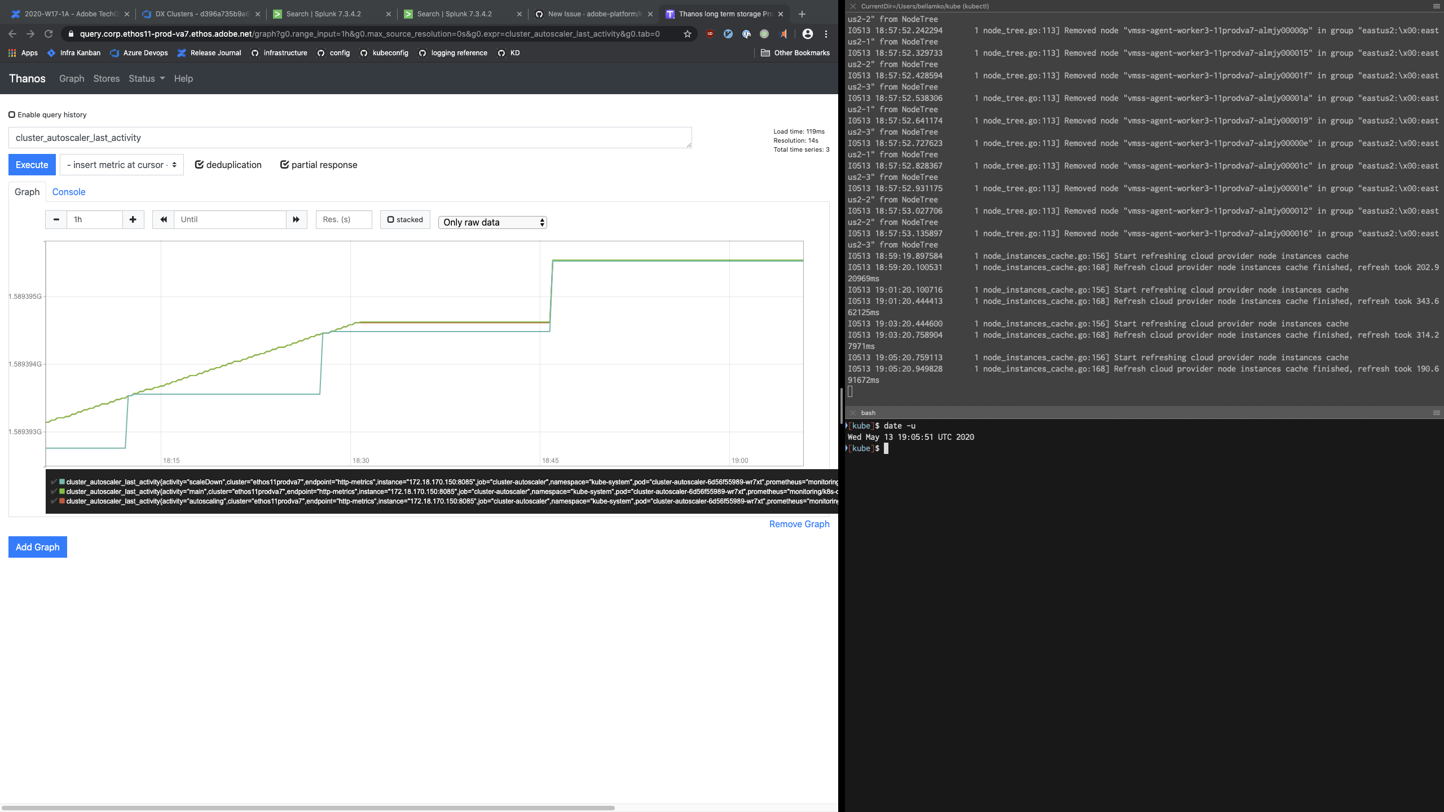Click the rewind end-time double-arrow button

(x=163, y=219)
